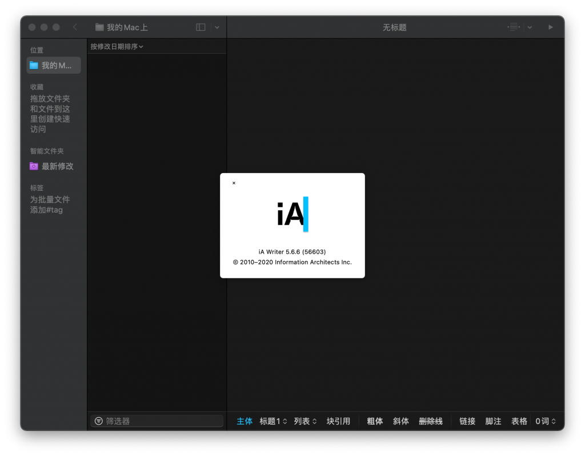Click version text iA Writer 5.6.6

(292, 252)
